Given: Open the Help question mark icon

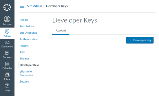Looking at the screenshot, I should (7, 86).
